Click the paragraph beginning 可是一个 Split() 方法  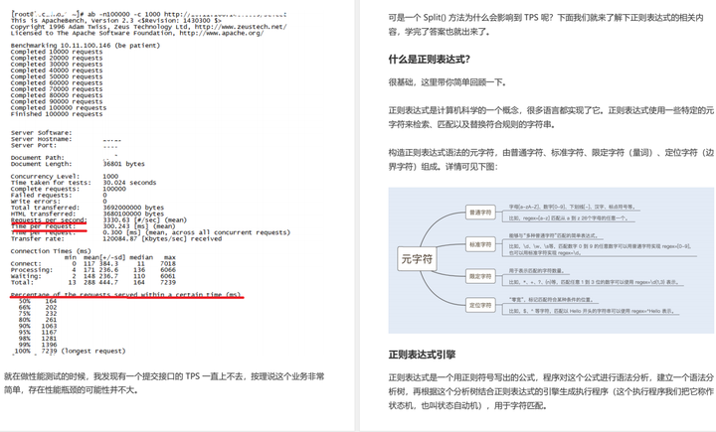point(546,25)
